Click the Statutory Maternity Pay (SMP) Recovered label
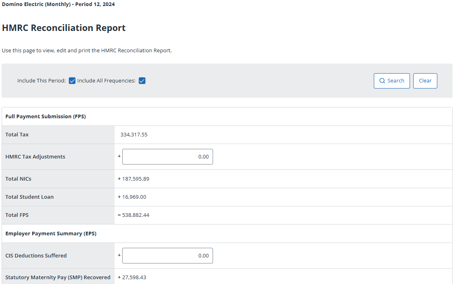The height and width of the screenshot is (284, 453). [58, 278]
